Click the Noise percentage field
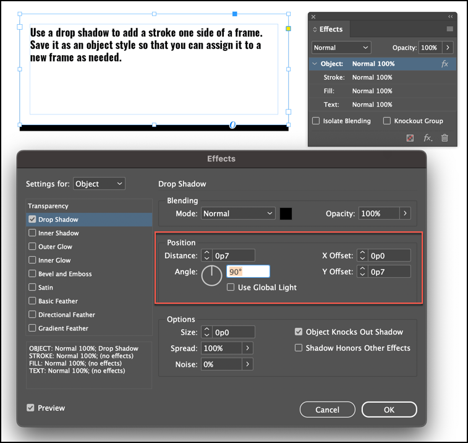The image size is (468, 443). point(221,364)
